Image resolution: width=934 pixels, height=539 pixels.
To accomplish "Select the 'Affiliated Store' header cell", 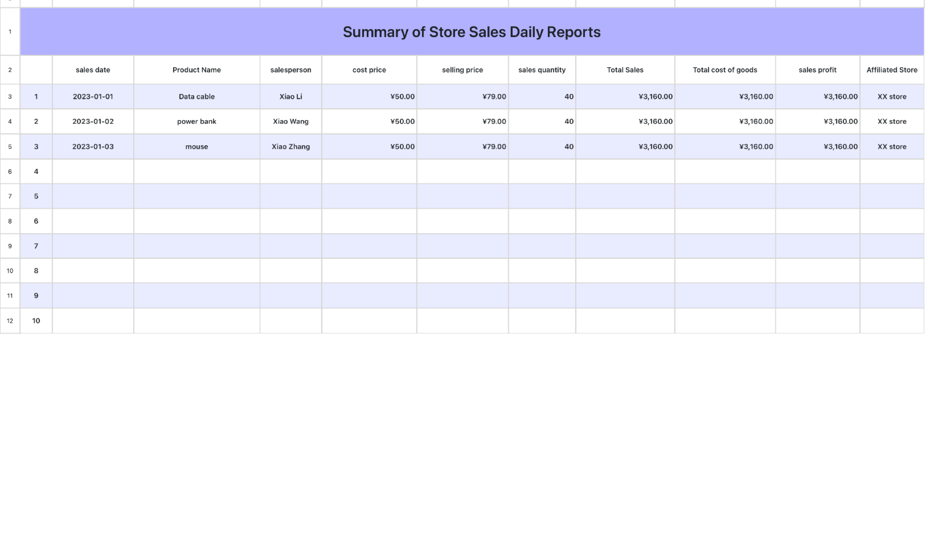I will coord(892,70).
